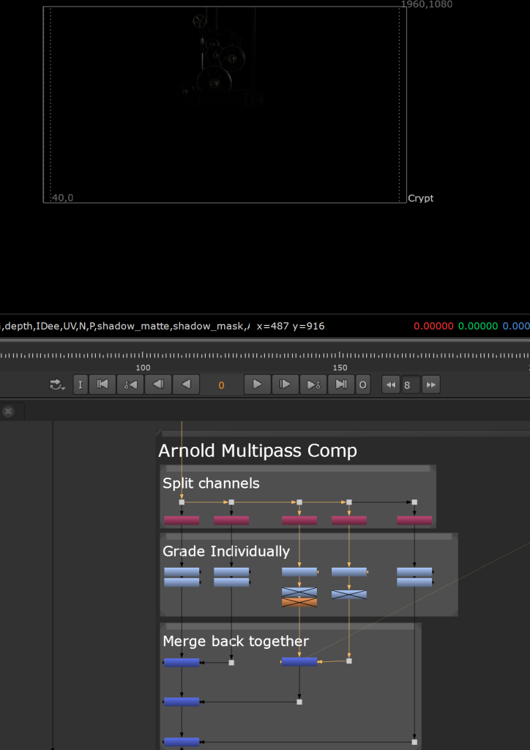Screen dimensions: 530x750
Task: Click the timeline ruler at frame 150
Action: (x=340, y=357)
